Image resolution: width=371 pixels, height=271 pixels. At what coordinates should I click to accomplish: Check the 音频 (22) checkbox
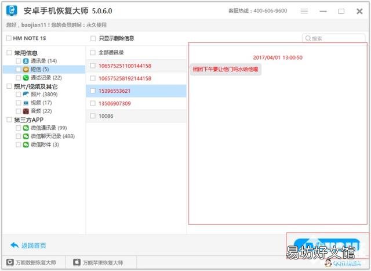pyautogui.click(x=18, y=111)
